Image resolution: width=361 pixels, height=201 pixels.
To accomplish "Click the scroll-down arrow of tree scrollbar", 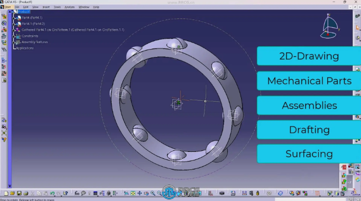I will point(10,186).
